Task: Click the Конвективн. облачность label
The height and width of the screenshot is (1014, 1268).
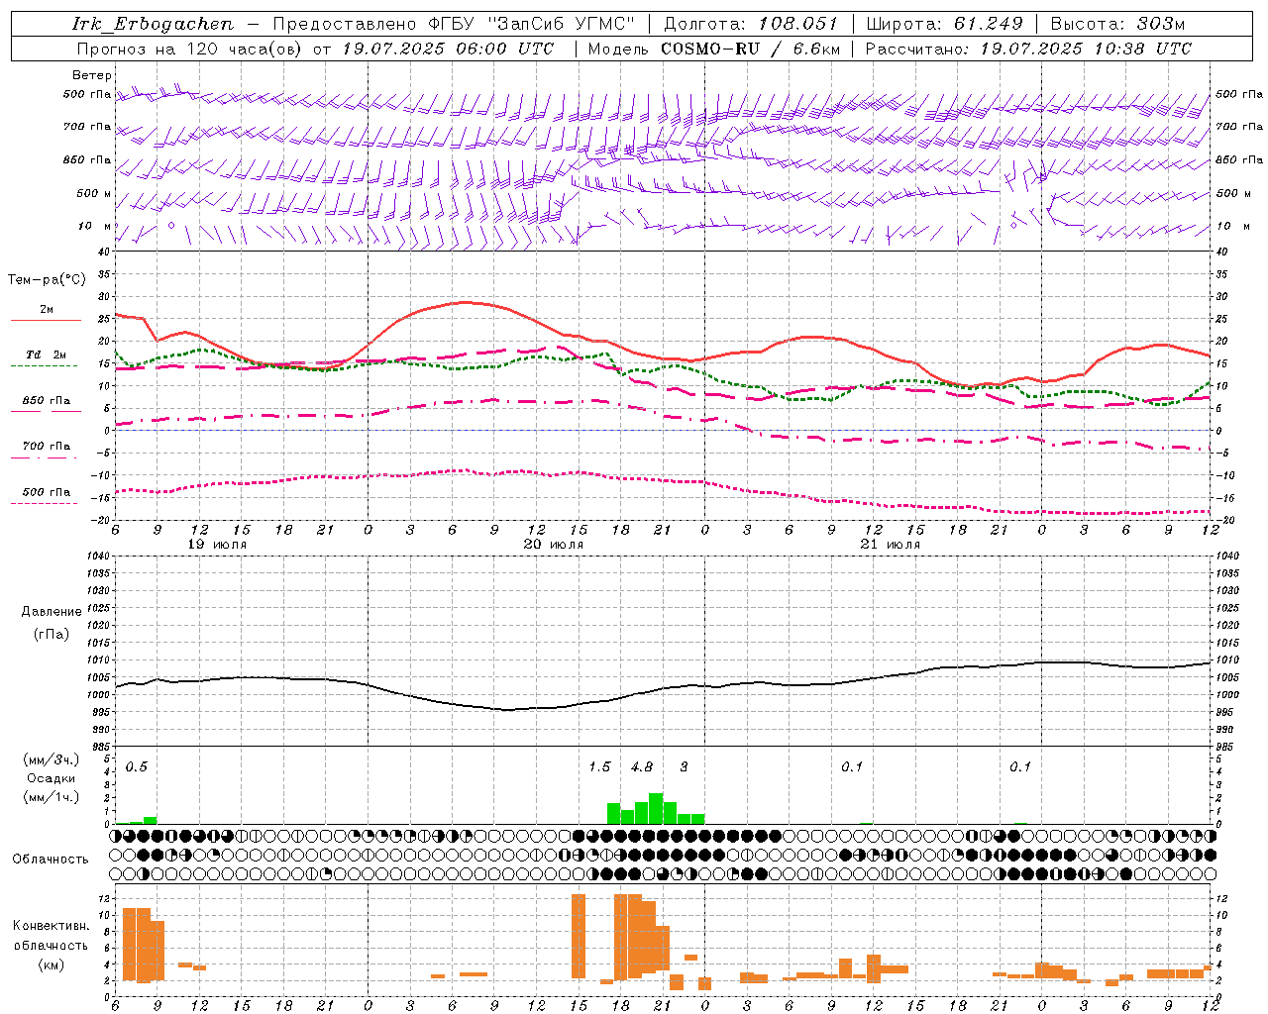Action: point(51,936)
